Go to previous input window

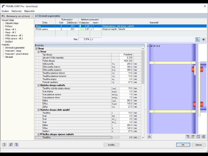click(x=11, y=145)
